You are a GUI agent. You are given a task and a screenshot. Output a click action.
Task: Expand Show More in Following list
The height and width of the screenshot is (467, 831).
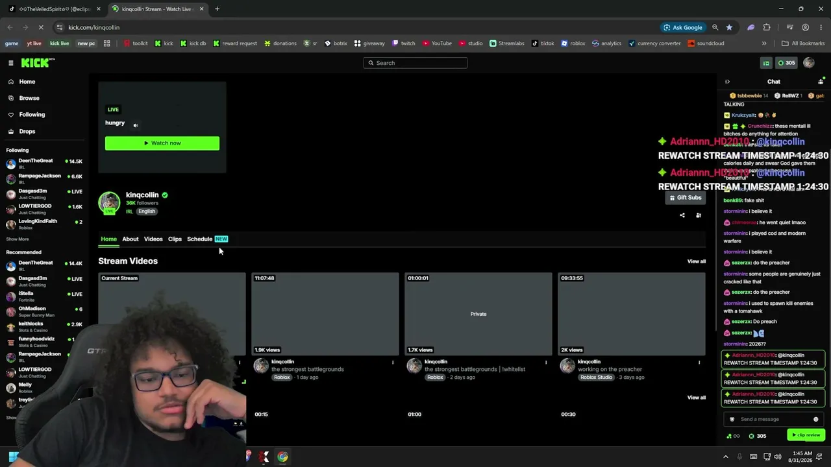point(18,239)
